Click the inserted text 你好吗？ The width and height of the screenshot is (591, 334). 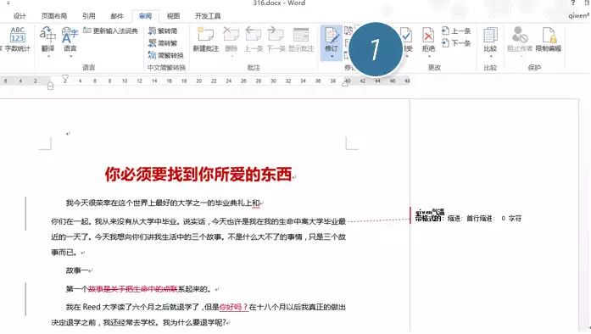(233, 307)
